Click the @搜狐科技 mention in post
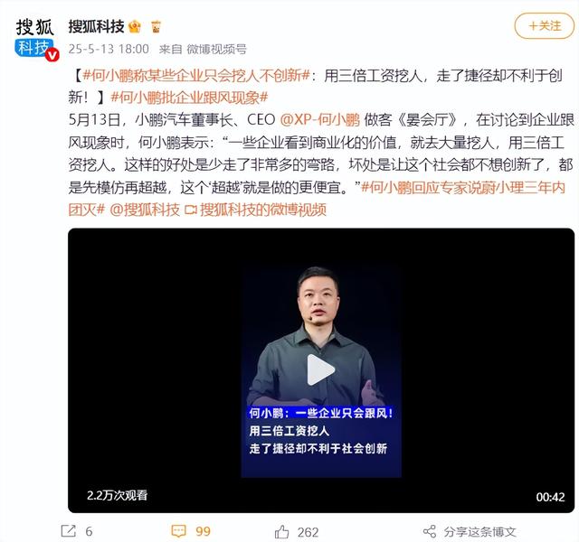This screenshot has width=579, height=542. [145, 210]
